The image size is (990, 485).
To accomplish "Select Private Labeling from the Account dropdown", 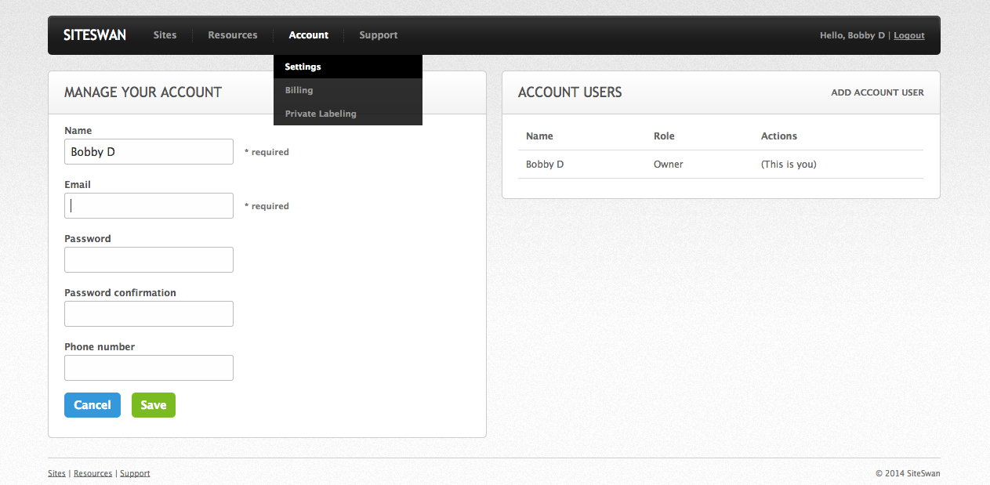I will (321, 113).
